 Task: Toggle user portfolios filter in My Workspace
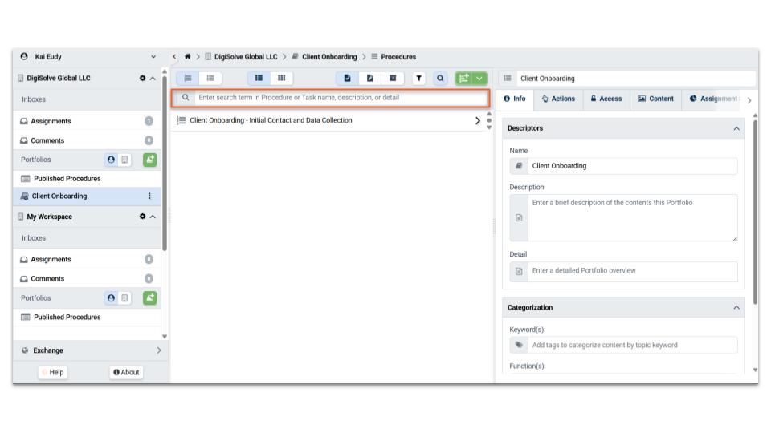point(111,298)
